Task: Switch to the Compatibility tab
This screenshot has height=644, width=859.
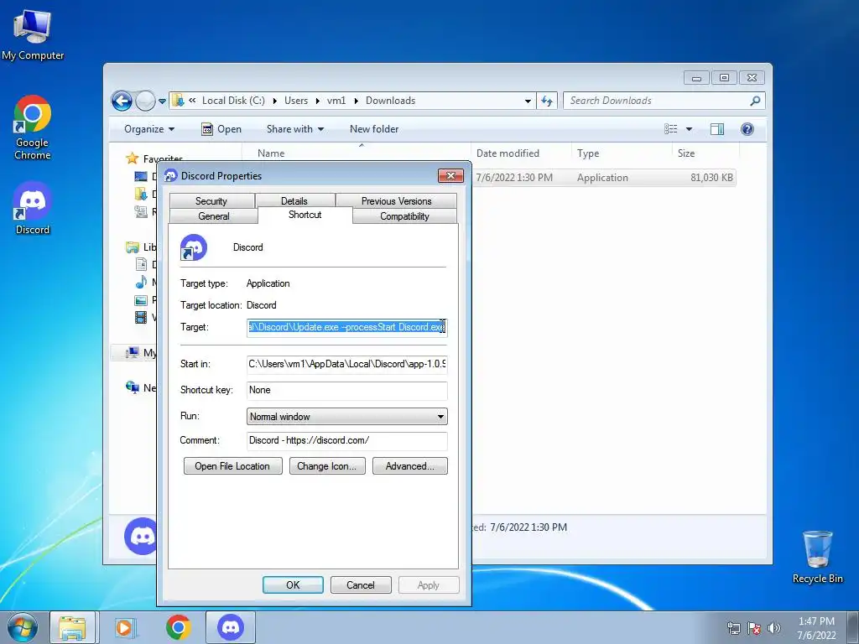Action: click(x=404, y=216)
